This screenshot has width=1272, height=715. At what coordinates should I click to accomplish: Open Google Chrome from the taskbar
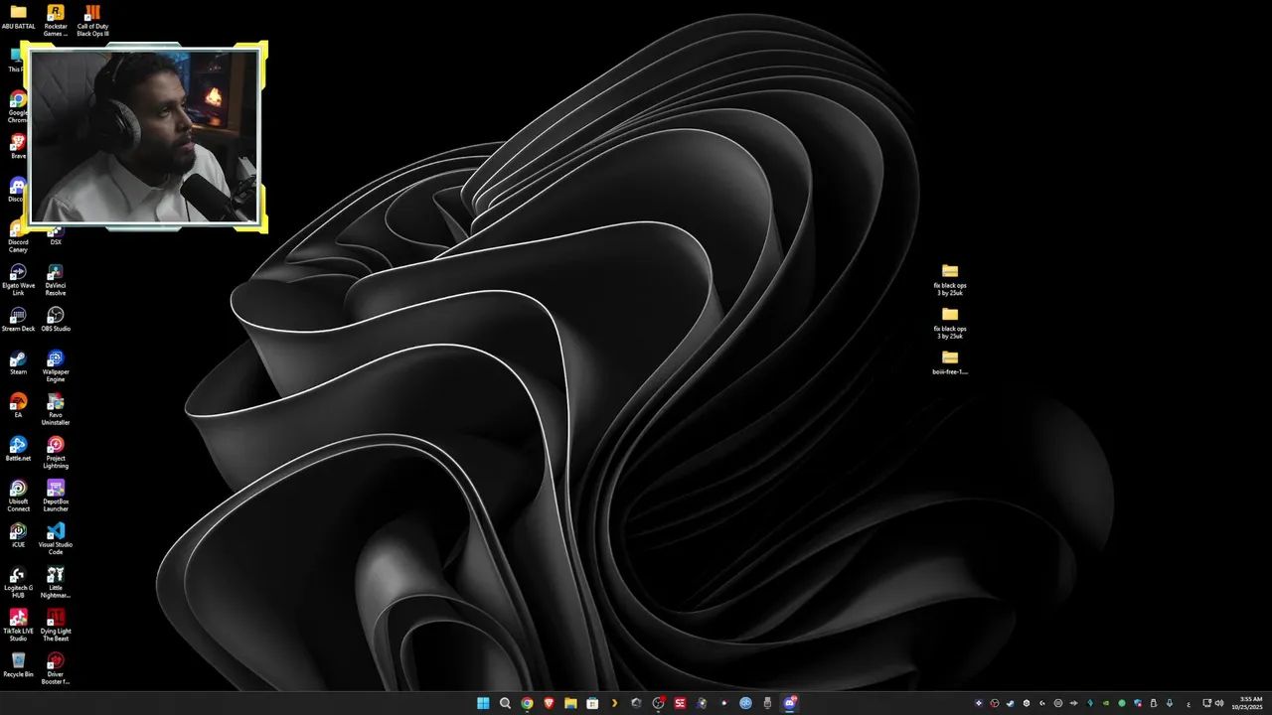527,703
